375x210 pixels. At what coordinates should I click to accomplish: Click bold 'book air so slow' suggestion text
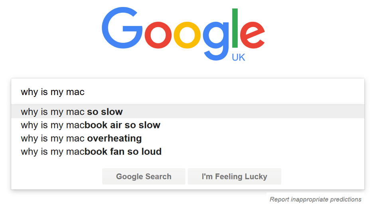[x=122, y=125]
